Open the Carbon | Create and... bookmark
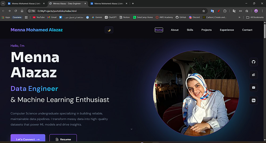 click(x=214, y=17)
